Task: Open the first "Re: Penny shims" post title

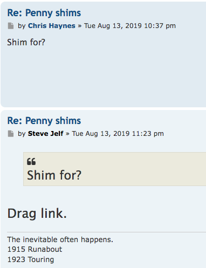Action: tap(44, 13)
